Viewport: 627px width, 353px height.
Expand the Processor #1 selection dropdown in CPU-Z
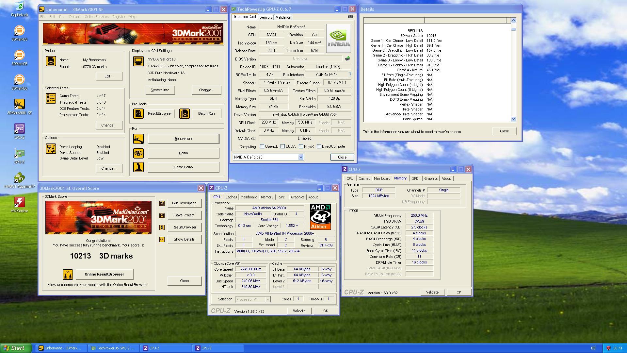coord(267,299)
